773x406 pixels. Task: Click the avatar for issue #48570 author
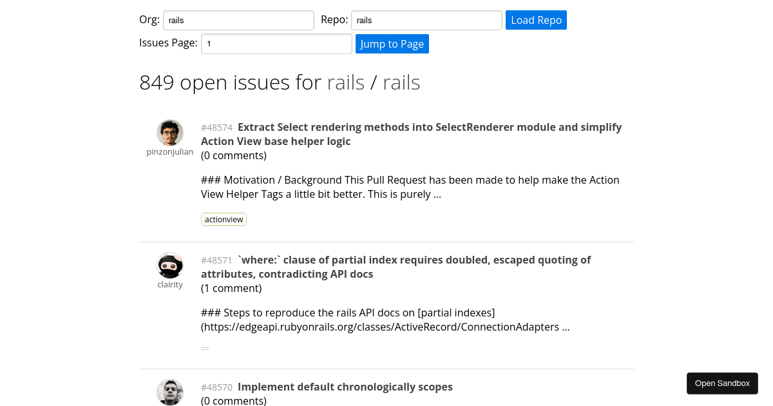coord(170,392)
